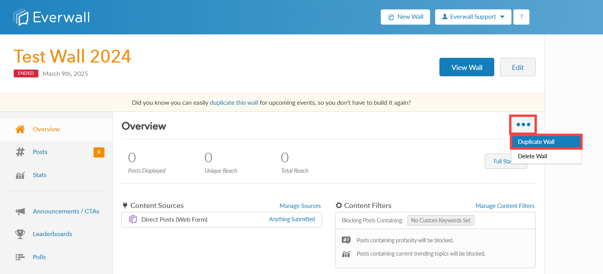Viewport: 603px width, 274px height.
Task: Click the trending topics chart icon
Action: 346,254
